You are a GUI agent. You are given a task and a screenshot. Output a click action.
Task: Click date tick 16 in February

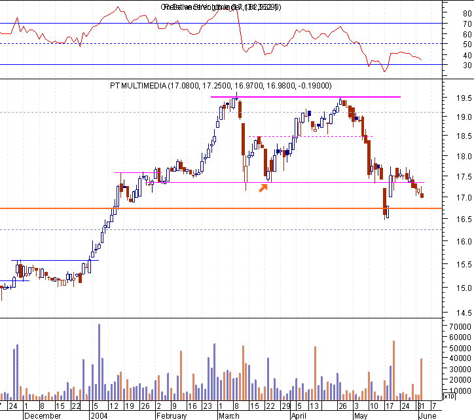click(x=192, y=406)
